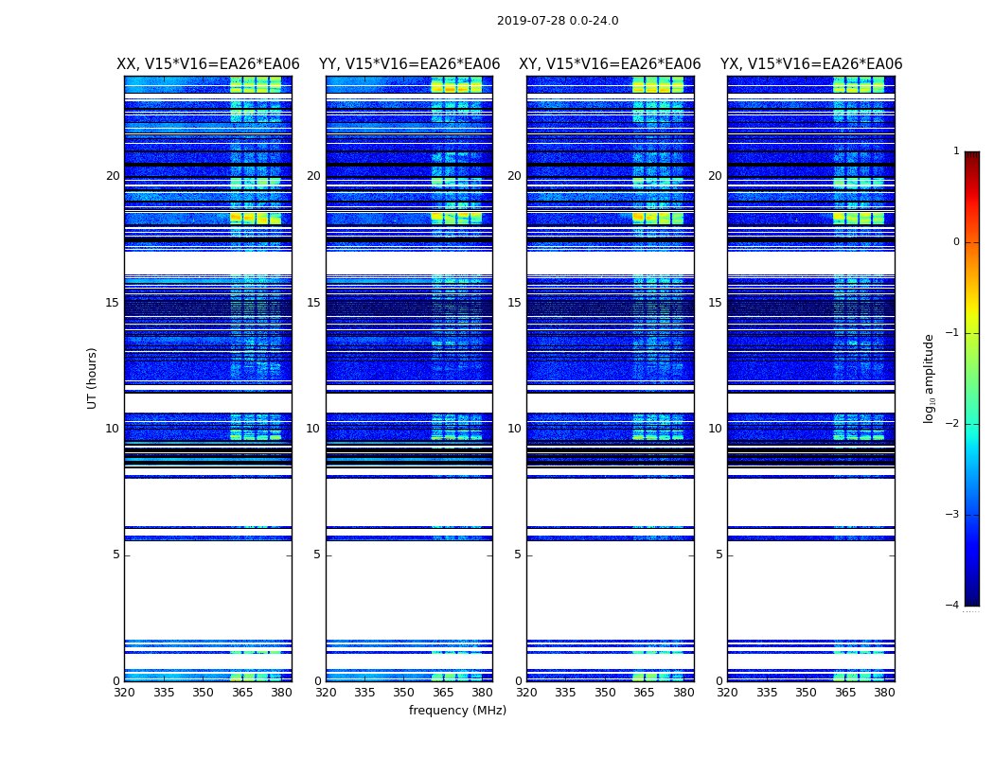Click the large white gap in XX panel
The height and width of the screenshot is (757, 994).
pyautogui.click(x=208, y=590)
